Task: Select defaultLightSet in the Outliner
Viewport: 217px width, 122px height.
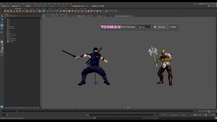Action: click(x=12, y=38)
